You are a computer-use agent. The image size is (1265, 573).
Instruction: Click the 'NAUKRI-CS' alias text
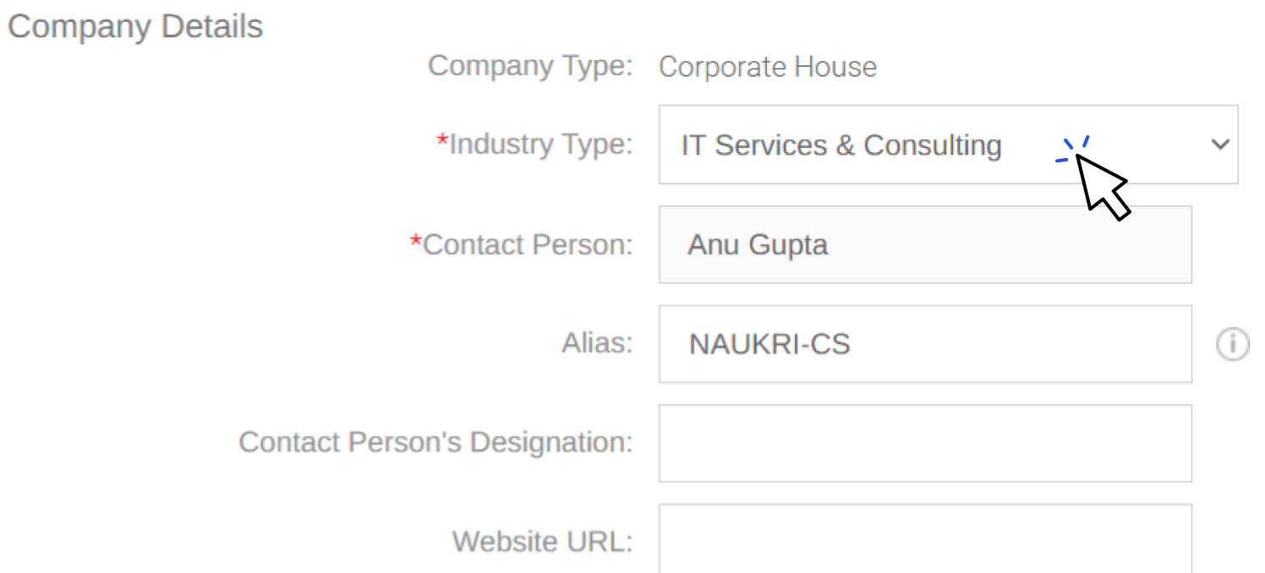pyautogui.click(x=769, y=344)
